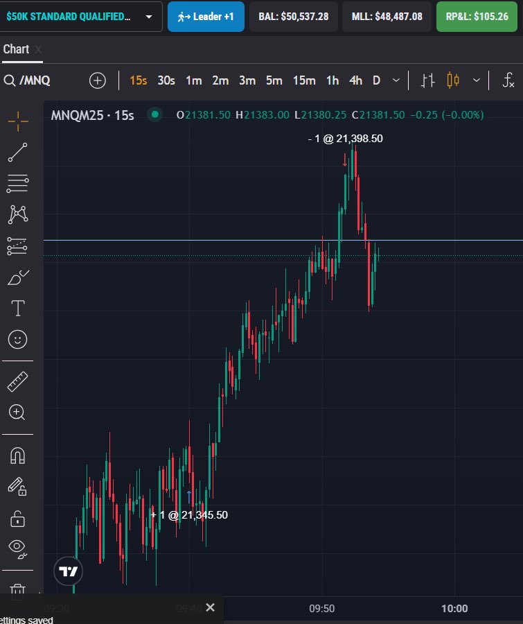
Task: Click the MLL: $48,487.08 display
Action: point(387,17)
